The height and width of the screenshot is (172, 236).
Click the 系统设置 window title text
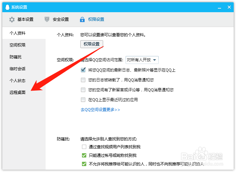pos(19,7)
